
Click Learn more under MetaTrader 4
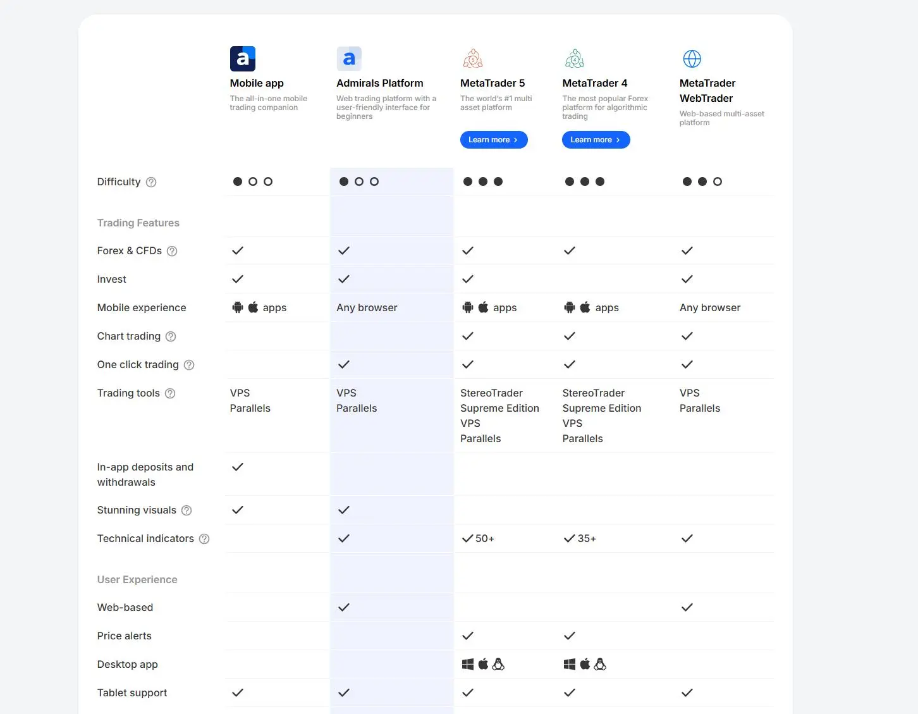coord(596,140)
